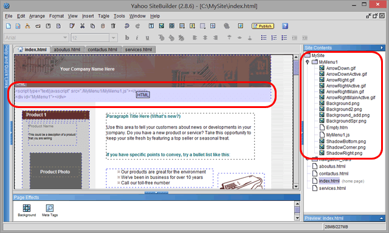Select ArrowDown.gif in Site Contents tree
Viewport: 389px width, 233px height.
[340, 68]
